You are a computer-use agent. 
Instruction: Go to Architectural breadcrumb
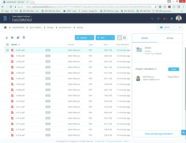tap(65, 27)
